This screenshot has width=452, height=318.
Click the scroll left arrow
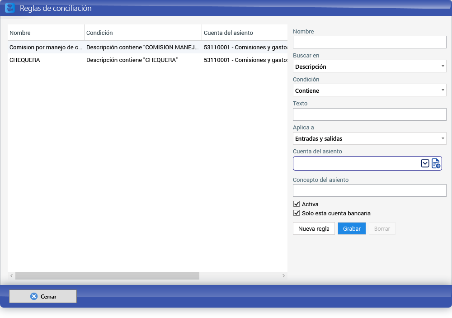click(x=12, y=275)
